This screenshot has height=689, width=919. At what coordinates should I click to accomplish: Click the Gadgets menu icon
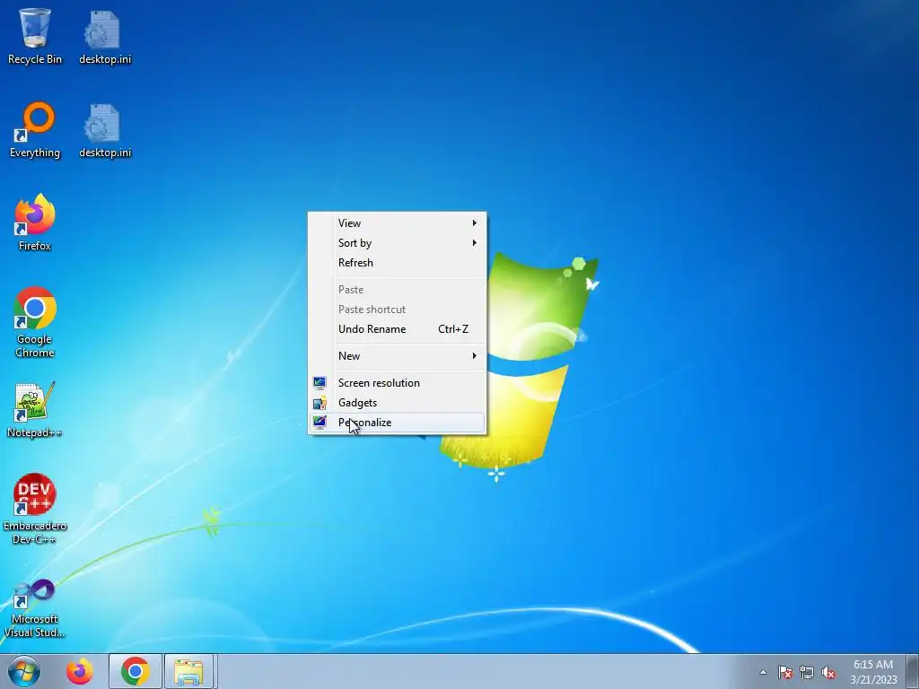tap(319, 403)
